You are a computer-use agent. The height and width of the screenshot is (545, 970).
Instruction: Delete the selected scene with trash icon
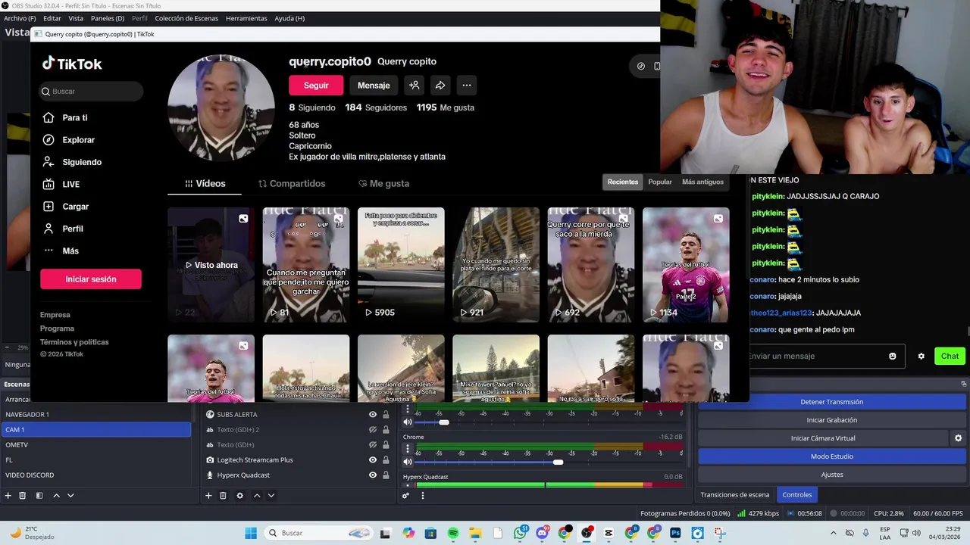(23, 496)
